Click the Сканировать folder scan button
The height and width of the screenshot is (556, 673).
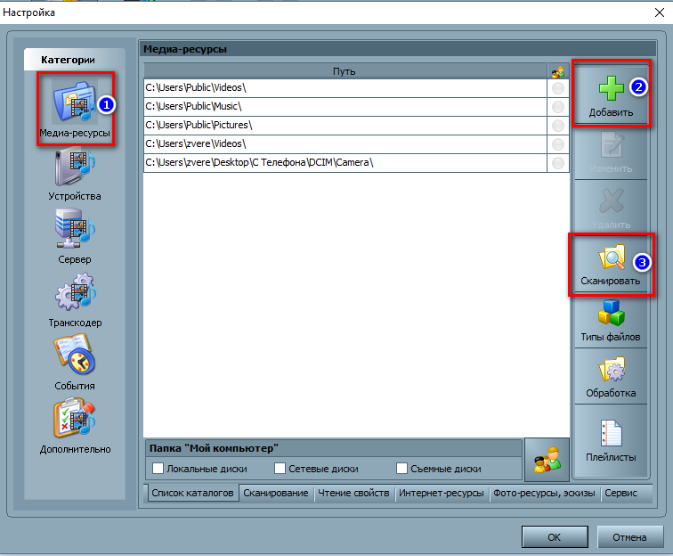click(611, 265)
